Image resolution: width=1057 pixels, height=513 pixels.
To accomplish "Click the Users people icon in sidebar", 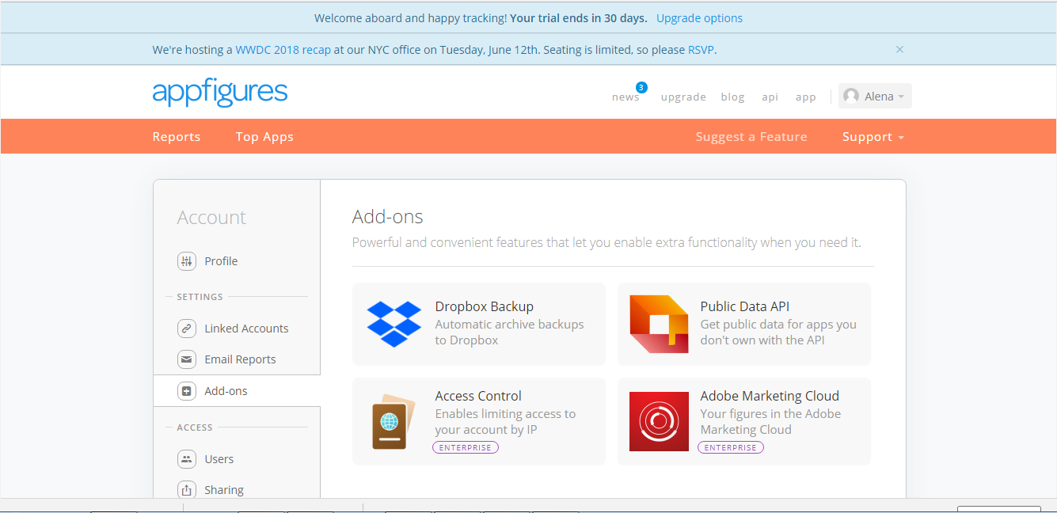I will [186, 458].
